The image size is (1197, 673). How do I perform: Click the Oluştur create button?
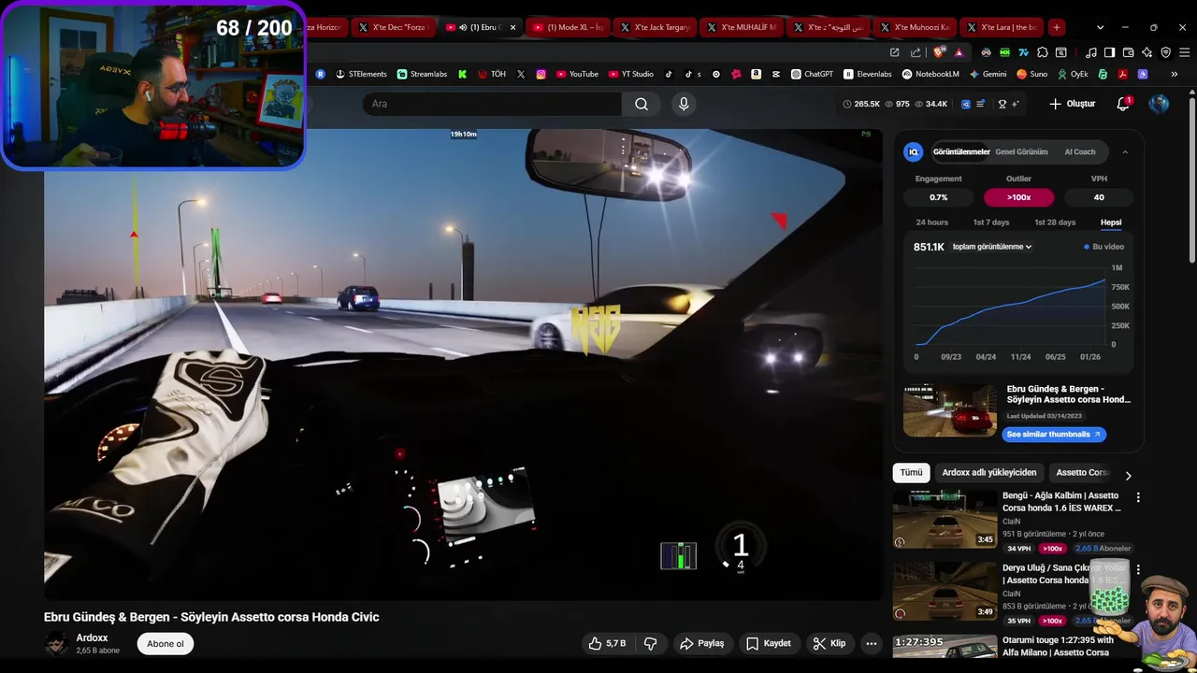[x=1072, y=104]
